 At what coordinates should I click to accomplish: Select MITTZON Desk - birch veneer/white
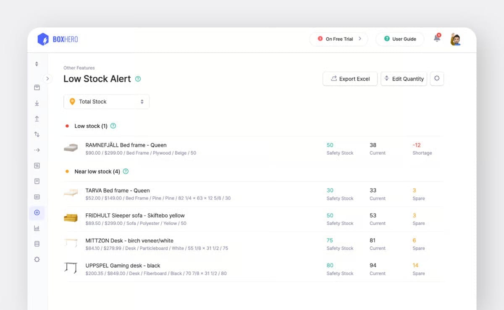pos(129,240)
